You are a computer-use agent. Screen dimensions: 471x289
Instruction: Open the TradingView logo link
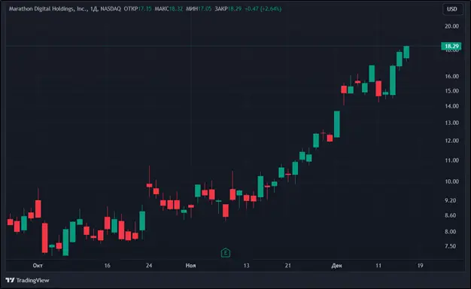(x=27, y=280)
